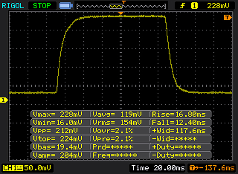Screen dimensions: 238x174
Task: Click the Vtop= 224mV measurement
Action: click(x=58, y=139)
